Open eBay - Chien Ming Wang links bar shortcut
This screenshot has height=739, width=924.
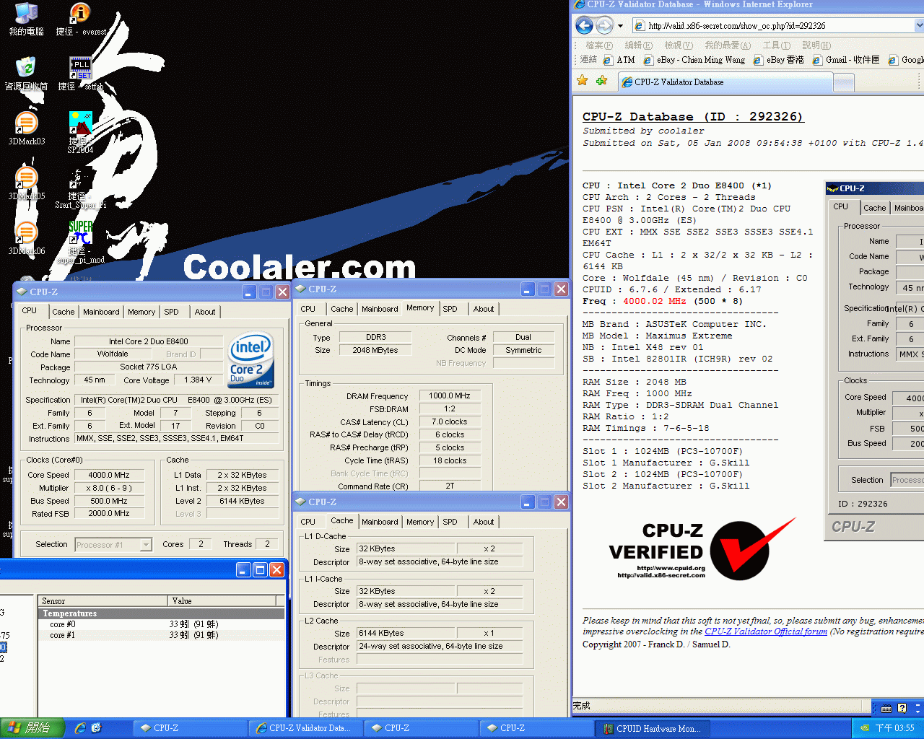point(694,60)
